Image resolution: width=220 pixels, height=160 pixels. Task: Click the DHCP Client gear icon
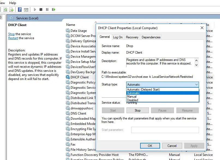pos(67,77)
